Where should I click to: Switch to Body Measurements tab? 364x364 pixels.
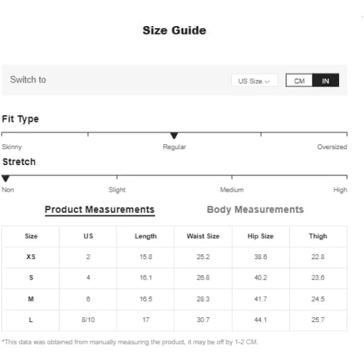pyautogui.click(x=255, y=209)
